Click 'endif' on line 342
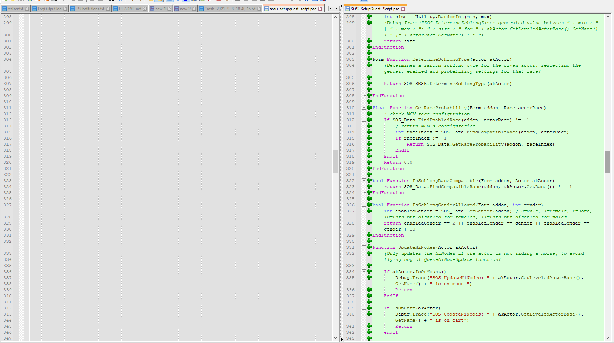614x343 pixels. point(391,332)
